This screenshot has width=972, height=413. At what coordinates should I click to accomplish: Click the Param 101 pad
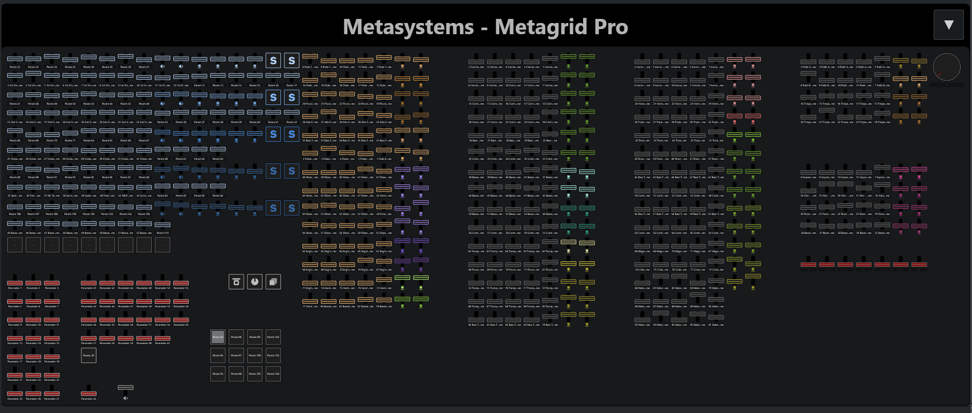click(x=255, y=374)
